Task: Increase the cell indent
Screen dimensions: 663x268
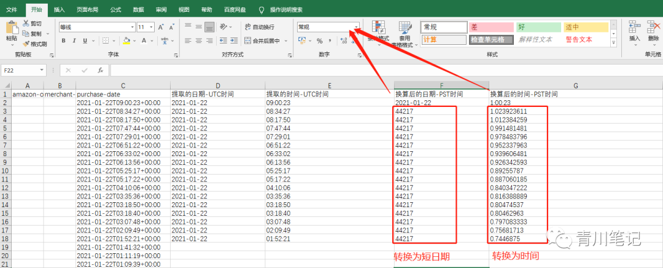Action: point(234,41)
